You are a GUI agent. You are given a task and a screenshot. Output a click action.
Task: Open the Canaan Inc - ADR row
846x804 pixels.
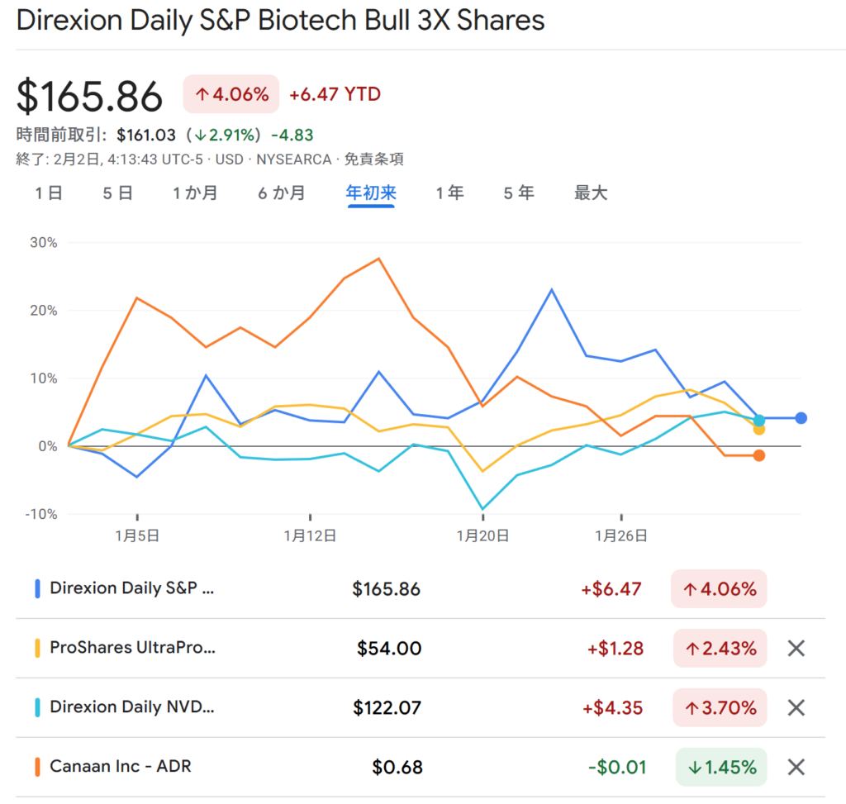[x=121, y=767]
